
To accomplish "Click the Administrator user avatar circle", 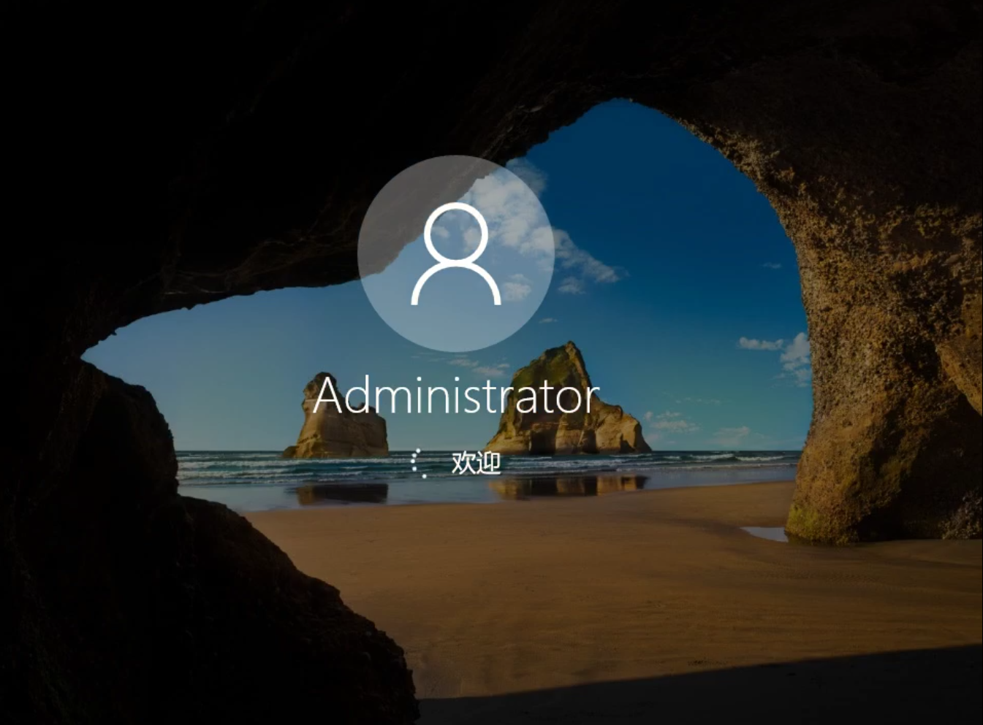I will click(x=456, y=253).
